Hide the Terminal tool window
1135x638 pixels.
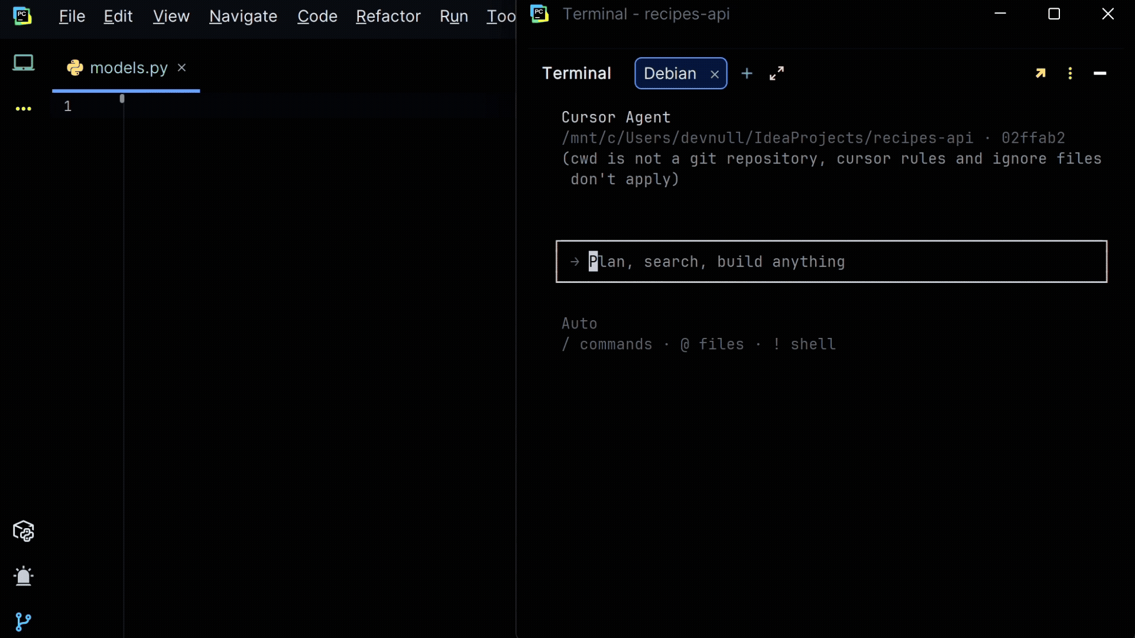[1100, 73]
